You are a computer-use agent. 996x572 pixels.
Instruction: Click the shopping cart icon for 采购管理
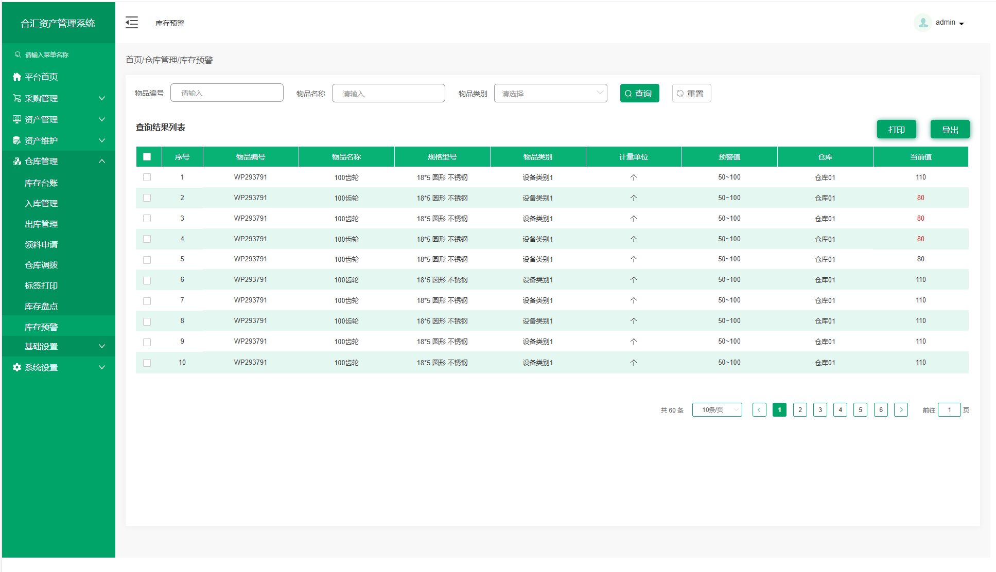pyautogui.click(x=17, y=98)
